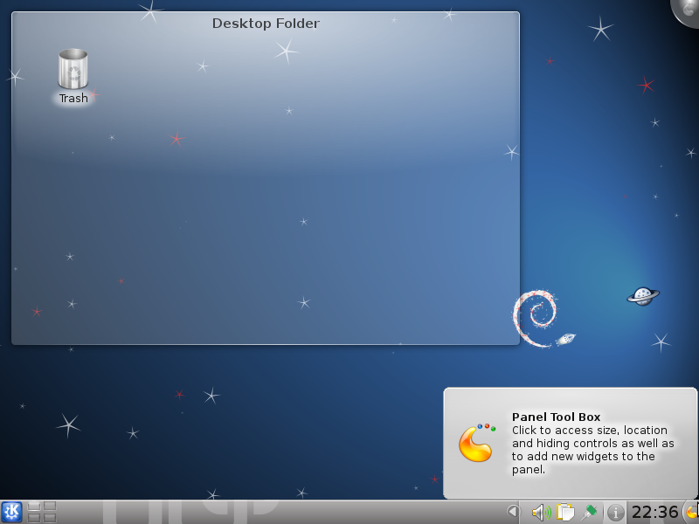Open the notifications info icon

[x=615, y=512]
